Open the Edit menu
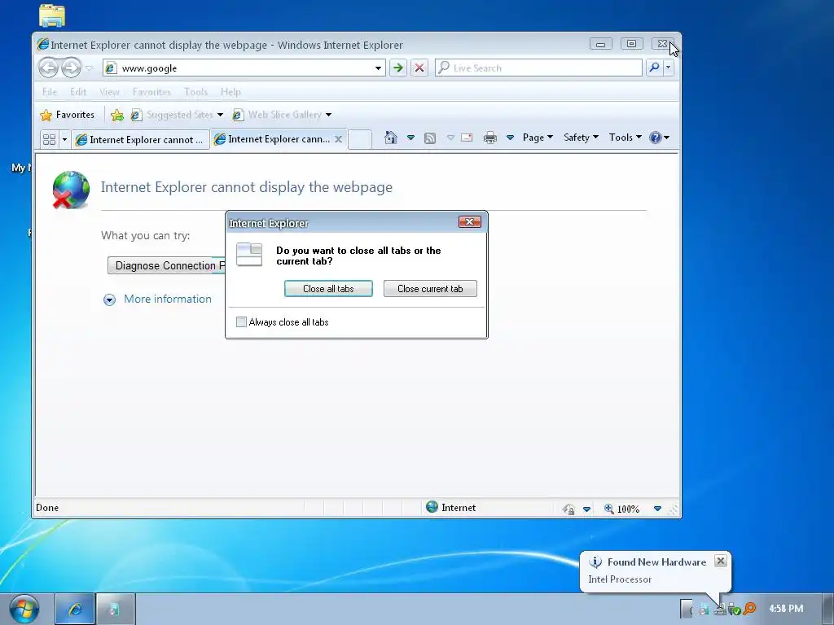The width and height of the screenshot is (834, 625). pos(78,92)
